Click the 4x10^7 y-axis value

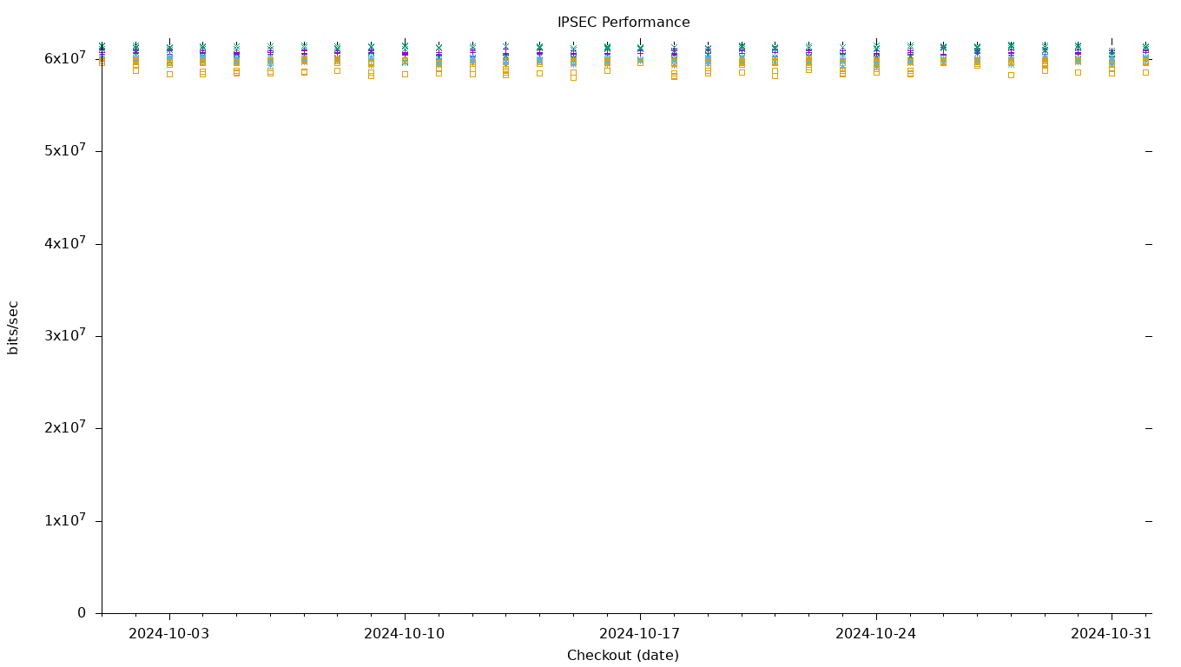[x=65, y=242]
